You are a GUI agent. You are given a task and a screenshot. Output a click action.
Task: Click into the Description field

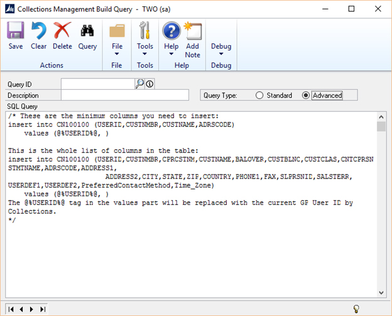pos(125,95)
